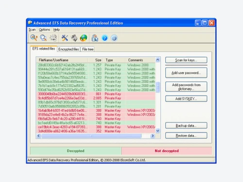Image resolution: width=243 pixels, height=182 pixels.
Task: Click the vertical scrollbar thumb
Action: tap(157, 87)
